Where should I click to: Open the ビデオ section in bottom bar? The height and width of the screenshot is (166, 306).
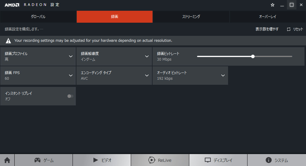click(102, 160)
